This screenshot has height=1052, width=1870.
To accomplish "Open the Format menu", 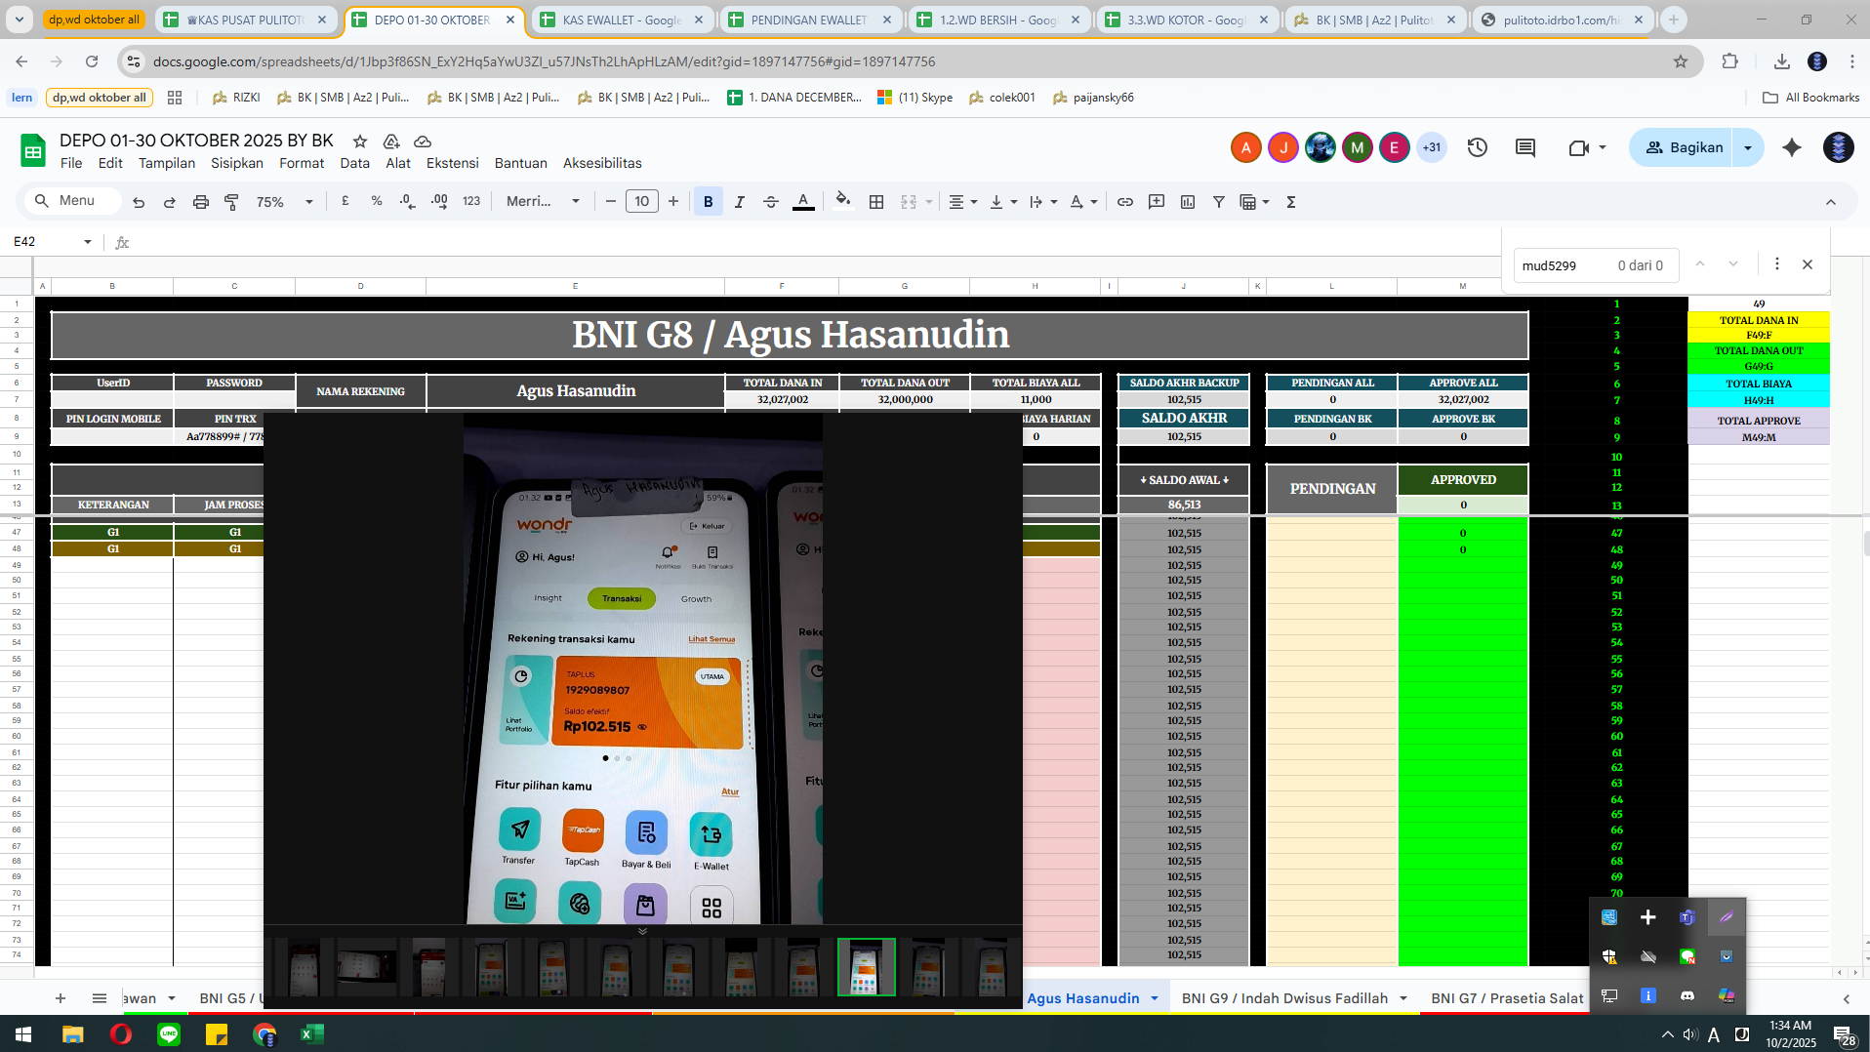I will pos(302,163).
